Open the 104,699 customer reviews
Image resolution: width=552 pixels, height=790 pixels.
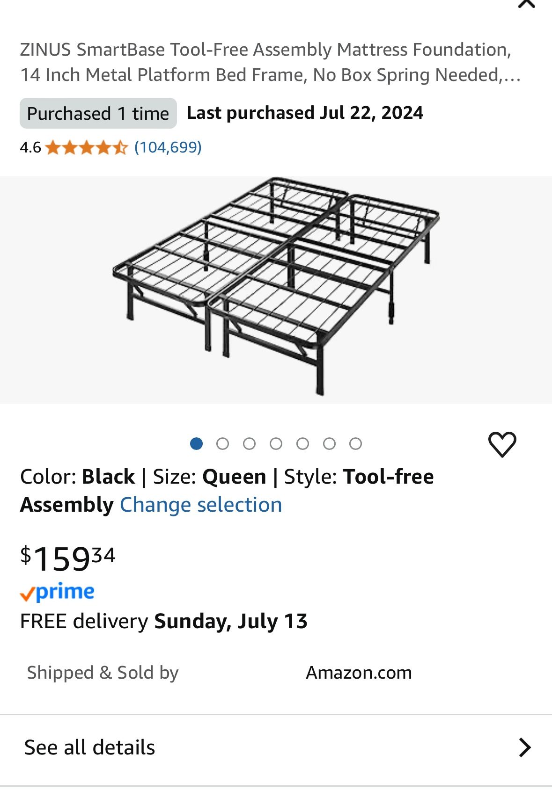tap(168, 147)
